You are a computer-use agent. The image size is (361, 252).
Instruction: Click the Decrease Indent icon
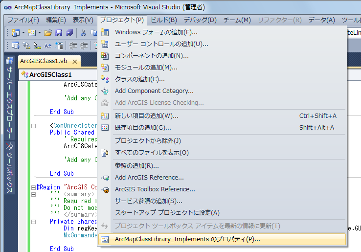coord(73,46)
